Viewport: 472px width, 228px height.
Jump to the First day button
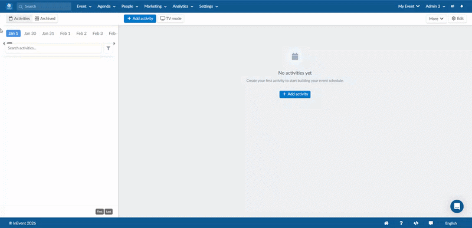[100, 212]
